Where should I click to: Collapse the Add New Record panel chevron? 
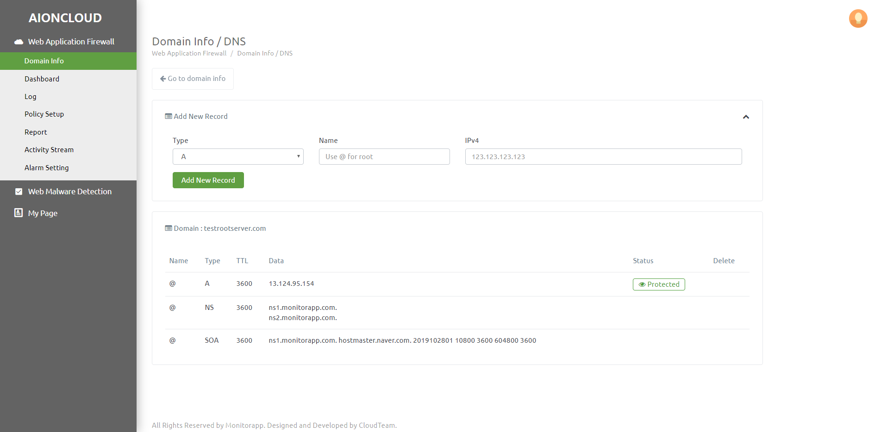[746, 117]
